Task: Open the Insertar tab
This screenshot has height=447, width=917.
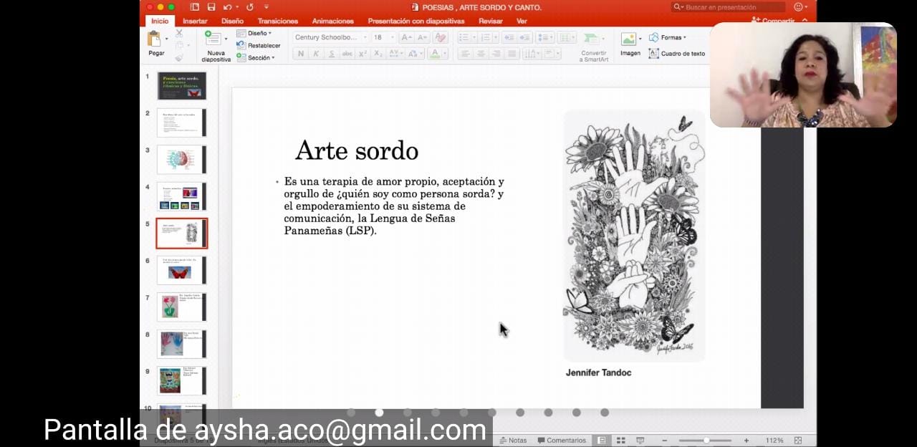Action: pyautogui.click(x=195, y=21)
